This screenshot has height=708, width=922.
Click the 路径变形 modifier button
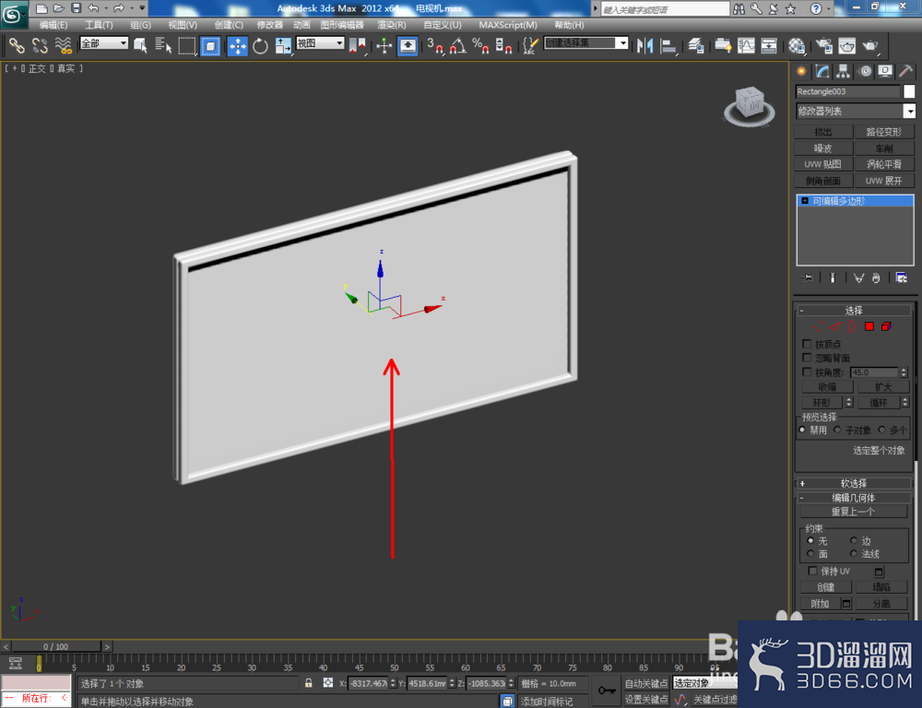pyautogui.click(x=884, y=132)
